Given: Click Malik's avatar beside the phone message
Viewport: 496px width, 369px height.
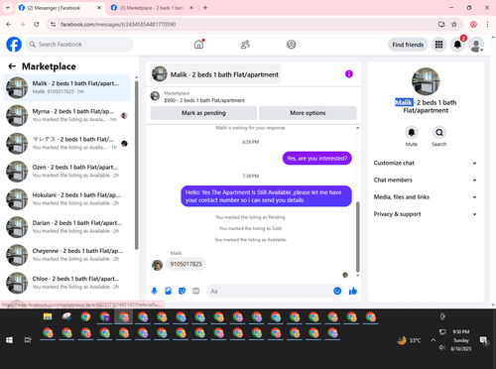Looking at the screenshot, I should pyautogui.click(x=157, y=265).
